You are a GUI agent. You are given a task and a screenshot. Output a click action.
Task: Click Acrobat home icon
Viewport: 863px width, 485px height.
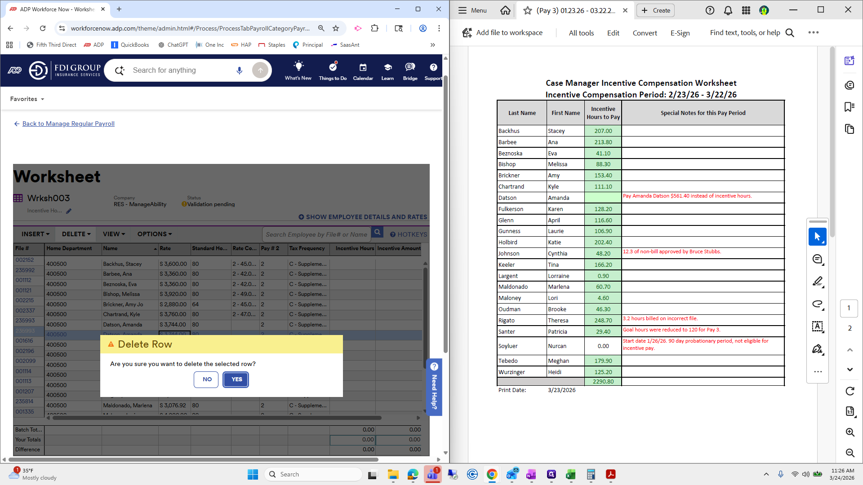[505, 10]
